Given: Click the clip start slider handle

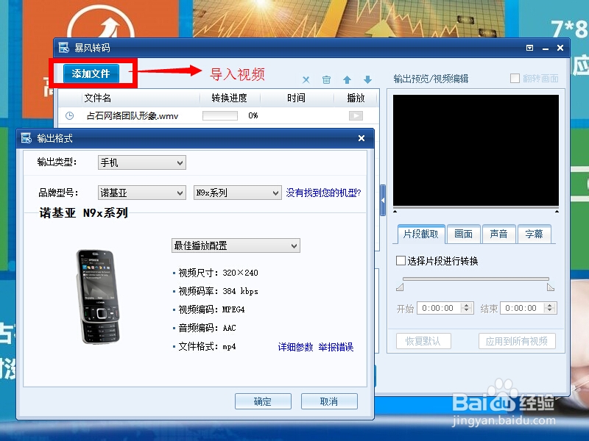Looking at the screenshot, I should (x=400, y=287).
